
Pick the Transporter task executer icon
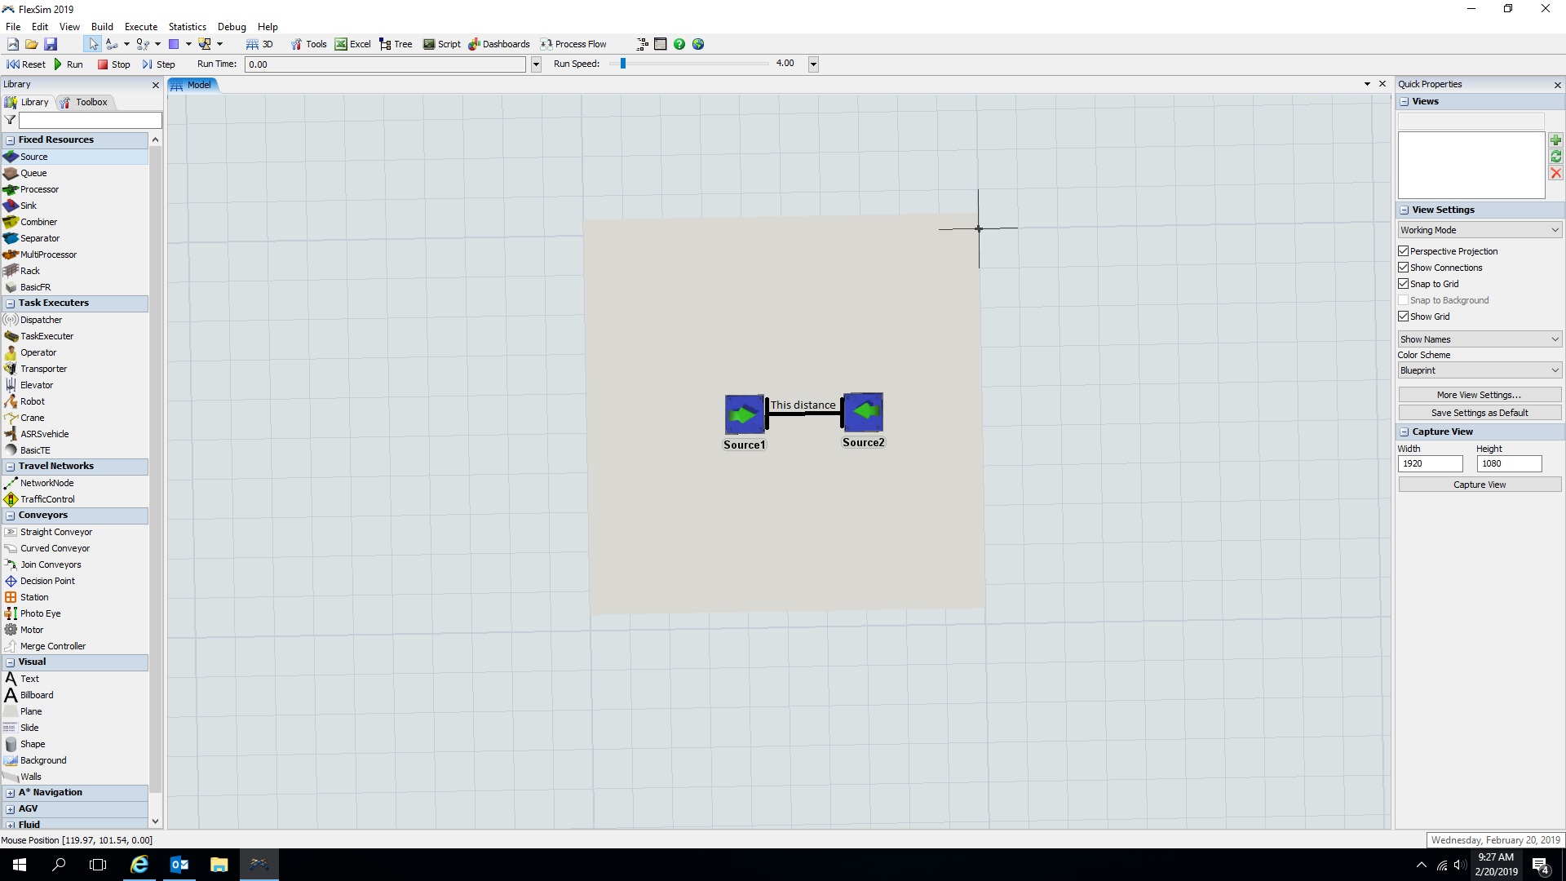(x=11, y=369)
